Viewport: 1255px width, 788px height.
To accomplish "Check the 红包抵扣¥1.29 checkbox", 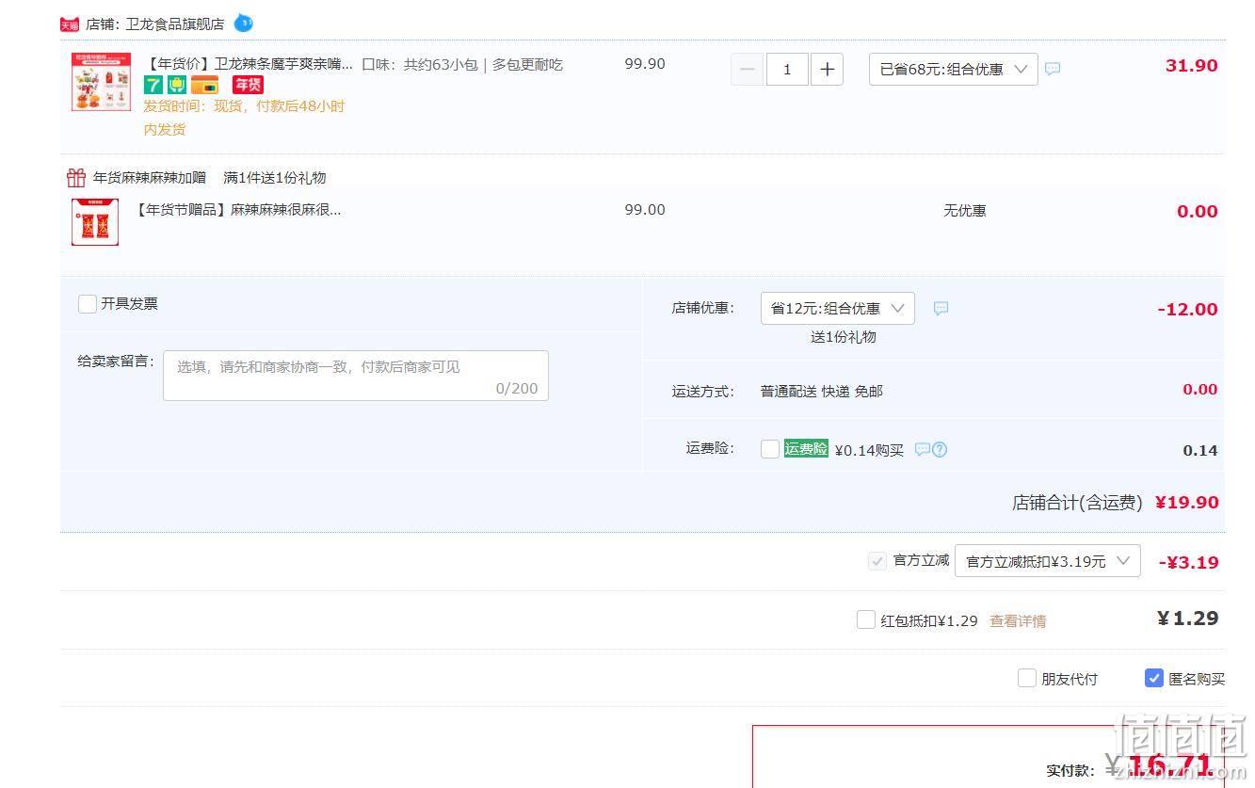I will tap(866, 619).
